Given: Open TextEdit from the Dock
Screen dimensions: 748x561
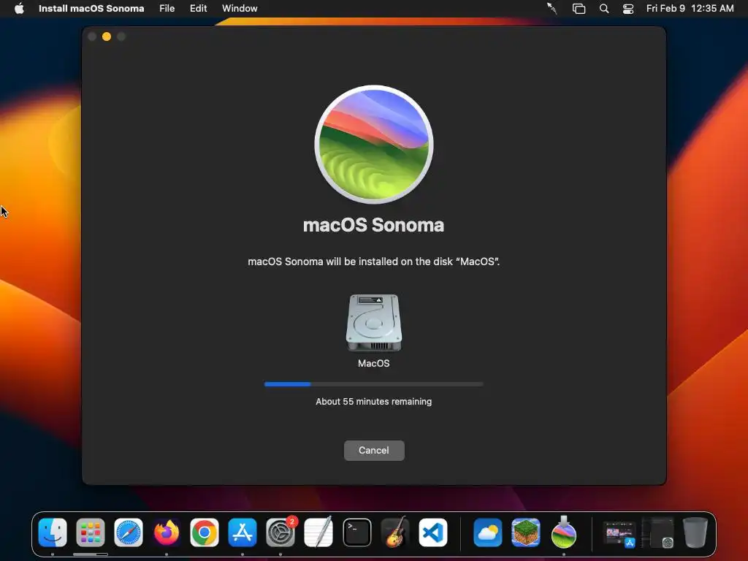Looking at the screenshot, I should pyautogui.click(x=318, y=533).
